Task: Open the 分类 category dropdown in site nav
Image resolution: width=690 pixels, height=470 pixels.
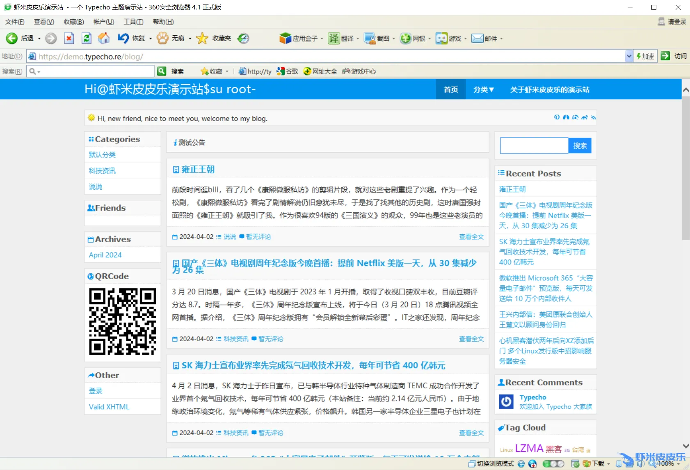Action: (483, 89)
